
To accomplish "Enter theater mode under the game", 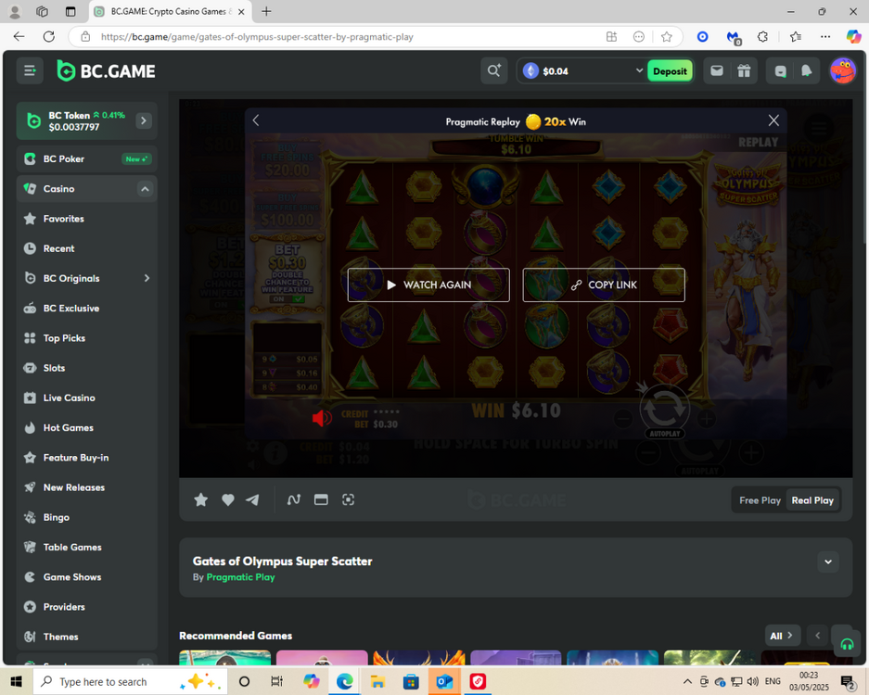I will pyautogui.click(x=321, y=499).
